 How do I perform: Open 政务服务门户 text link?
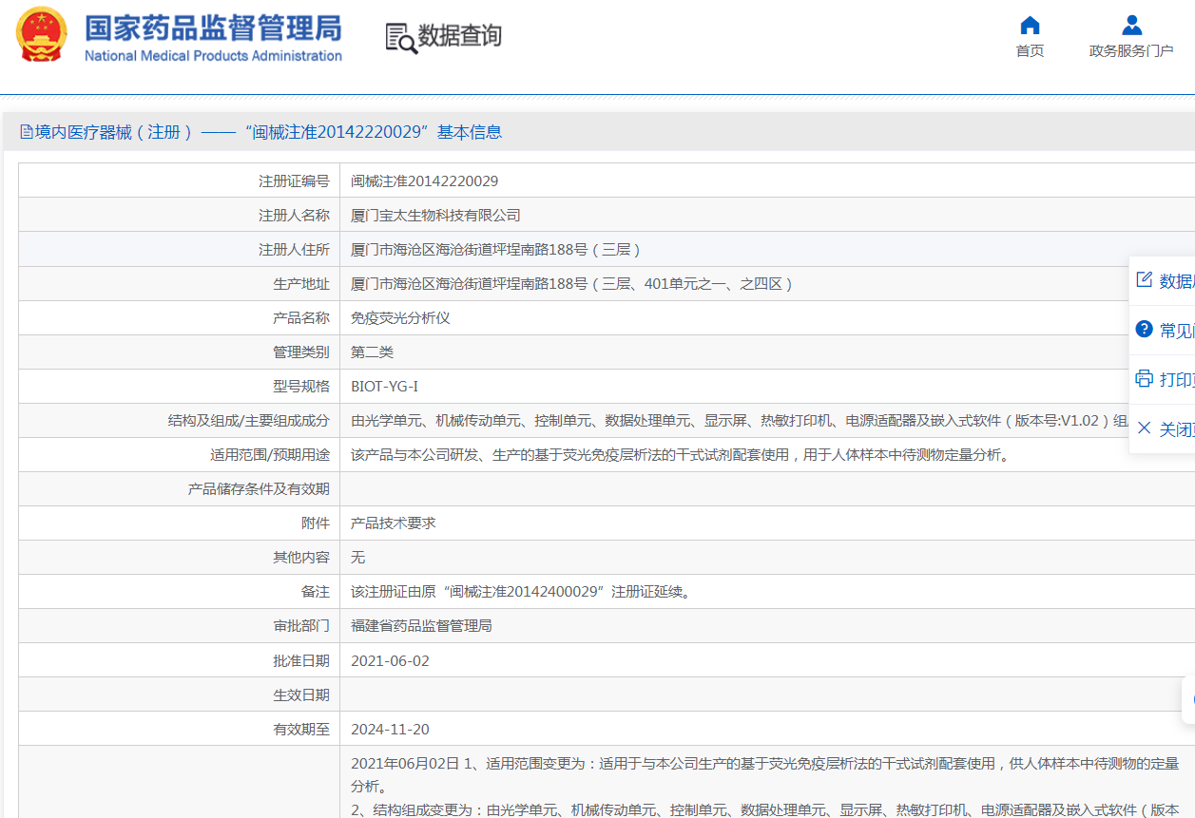1131,51
